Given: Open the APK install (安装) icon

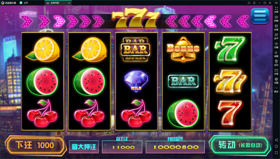Looking at the screenshot, I should 276,28.
